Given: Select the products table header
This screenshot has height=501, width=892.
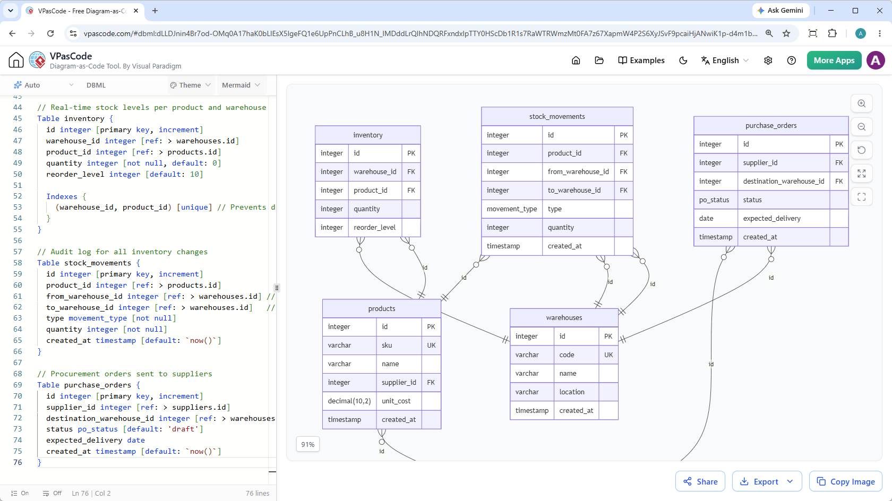Looking at the screenshot, I should 382,308.
